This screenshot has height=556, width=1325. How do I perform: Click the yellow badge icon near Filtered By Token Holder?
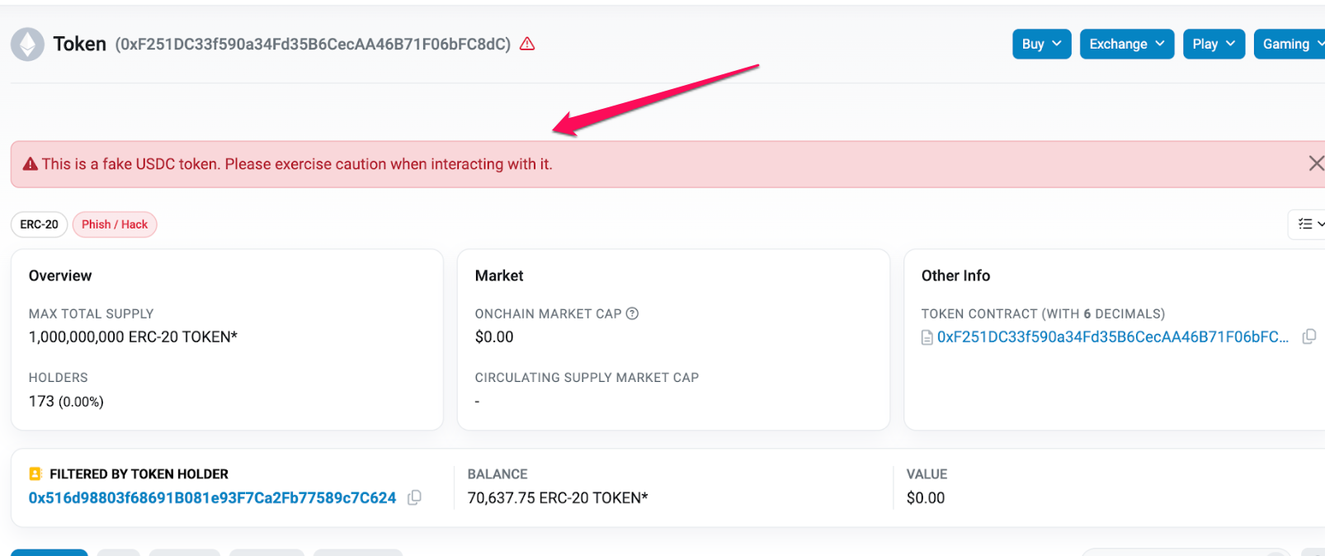pos(34,474)
